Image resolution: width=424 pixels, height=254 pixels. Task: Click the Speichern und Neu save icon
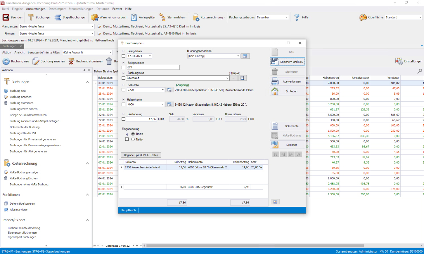274,62
